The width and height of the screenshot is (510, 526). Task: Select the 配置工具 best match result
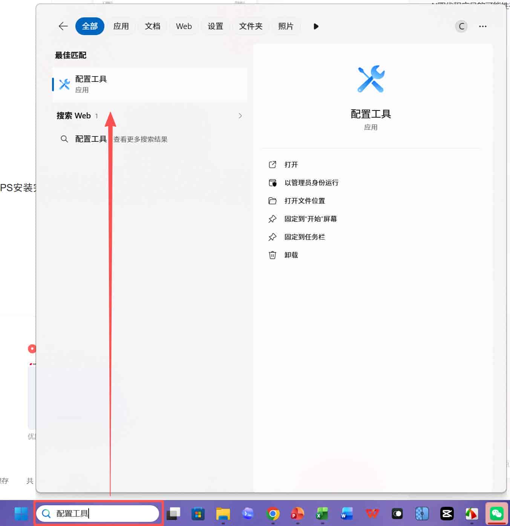150,84
